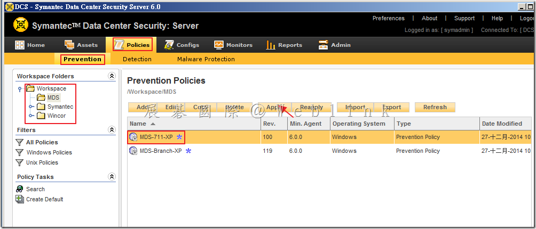This screenshot has width=536, height=229.
Task: Click the Add button
Action: pos(142,107)
